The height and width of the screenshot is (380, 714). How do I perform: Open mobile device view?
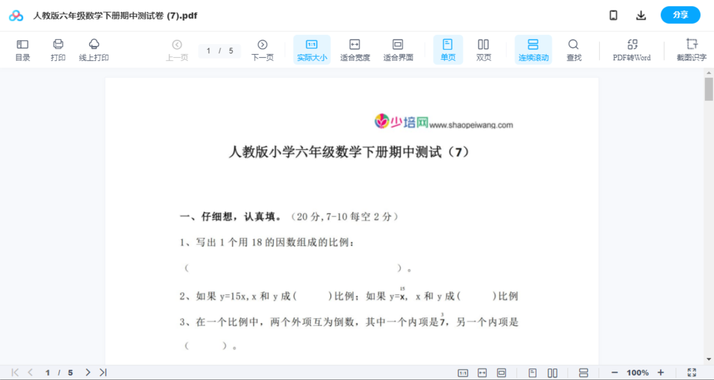coord(613,15)
